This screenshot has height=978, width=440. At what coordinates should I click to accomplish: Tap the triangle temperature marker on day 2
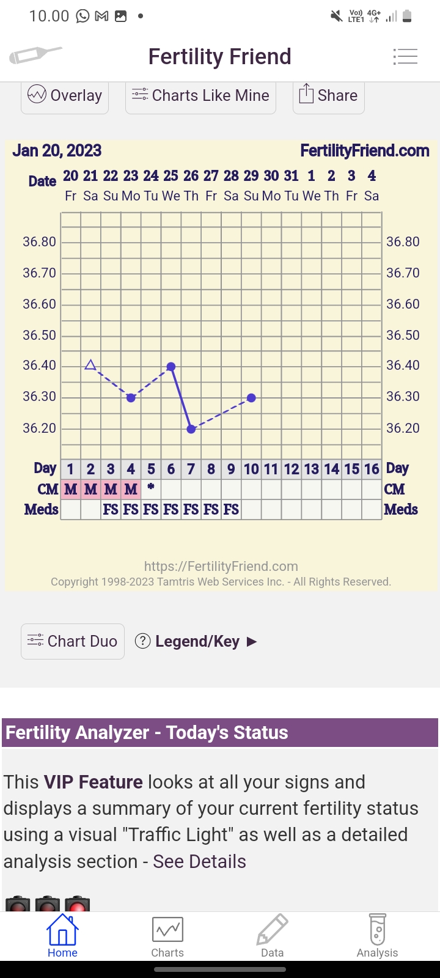coord(90,365)
